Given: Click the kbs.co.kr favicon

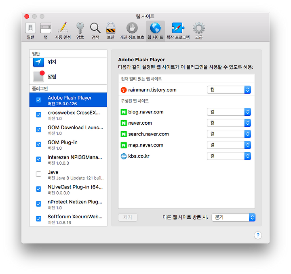Looking at the screenshot, I should (124, 156).
